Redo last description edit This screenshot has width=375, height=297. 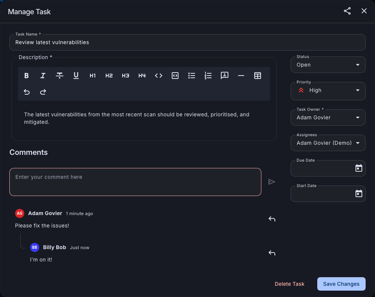coord(43,92)
